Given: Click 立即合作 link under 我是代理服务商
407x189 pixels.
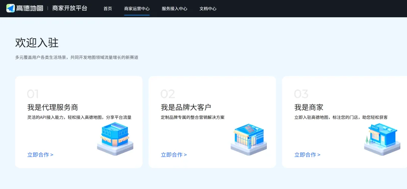Looking at the screenshot, I should 40,155.
